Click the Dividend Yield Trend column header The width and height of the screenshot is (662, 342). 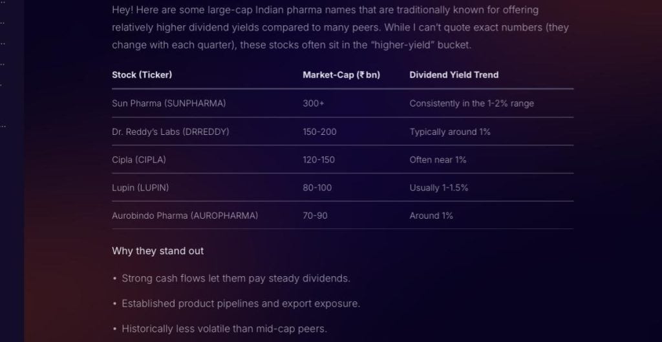[x=454, y=75]
